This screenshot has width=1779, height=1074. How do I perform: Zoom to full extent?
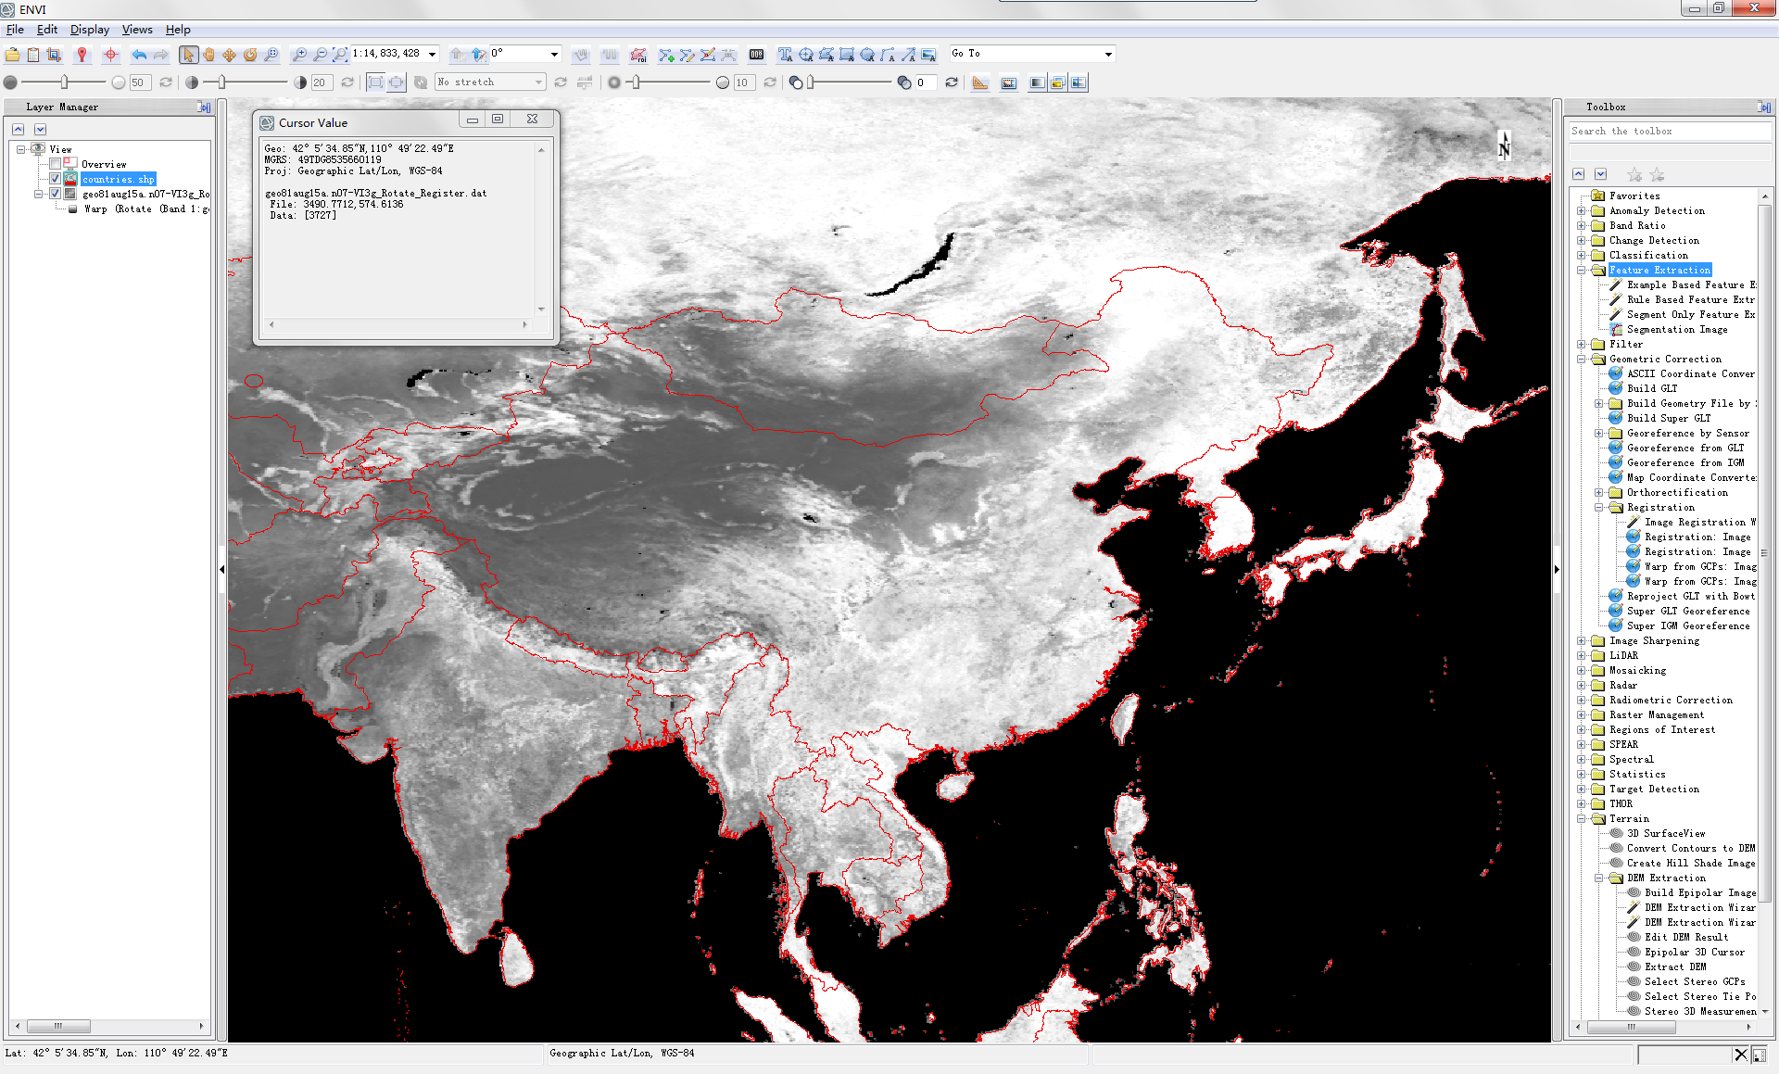(340, 55)
